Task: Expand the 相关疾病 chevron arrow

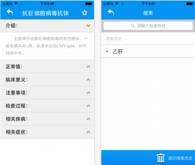Action: click(88, 119)
